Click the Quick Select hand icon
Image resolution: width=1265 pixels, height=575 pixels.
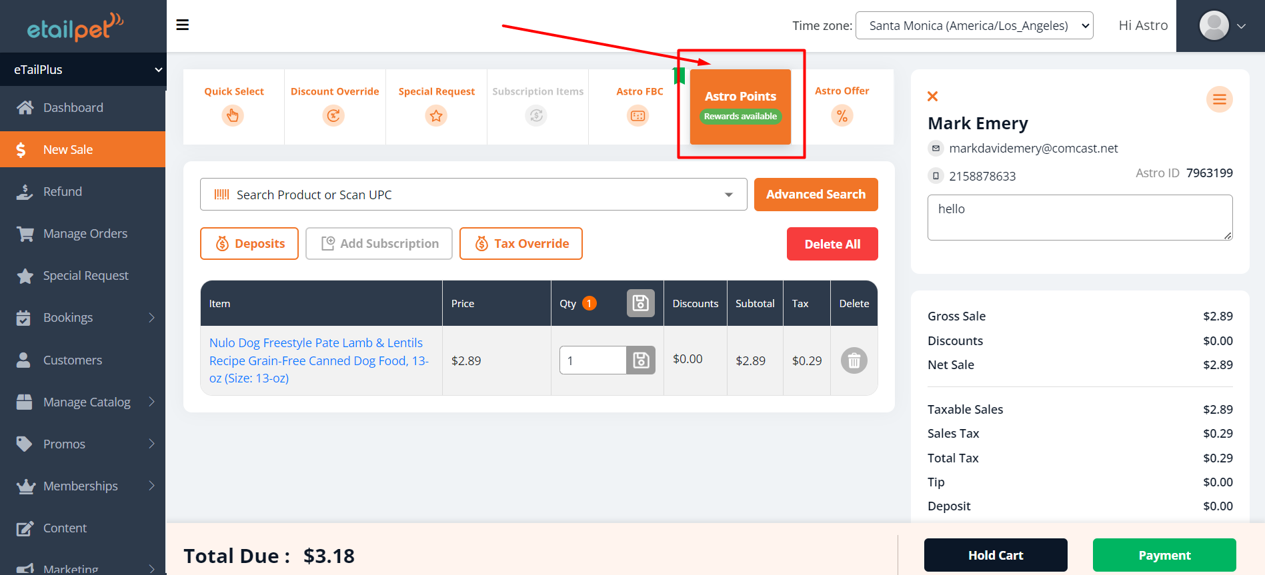click(x=233, y=116)
